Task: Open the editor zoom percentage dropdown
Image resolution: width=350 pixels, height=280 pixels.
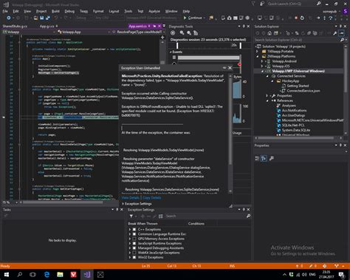Action: [16, 202]
